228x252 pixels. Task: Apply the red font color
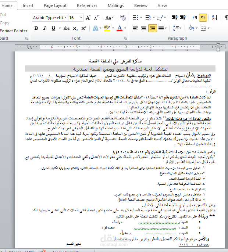point(120,28)
